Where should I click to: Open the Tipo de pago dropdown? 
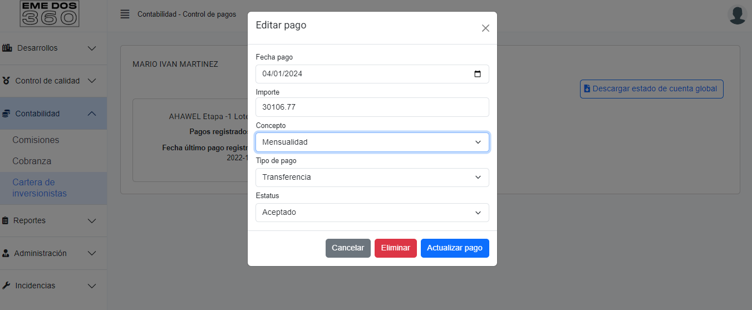(x=372, y=177)
